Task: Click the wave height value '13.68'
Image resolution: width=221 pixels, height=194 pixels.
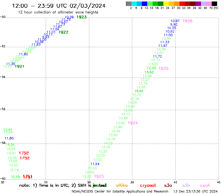Action: (x=13, y=161)
